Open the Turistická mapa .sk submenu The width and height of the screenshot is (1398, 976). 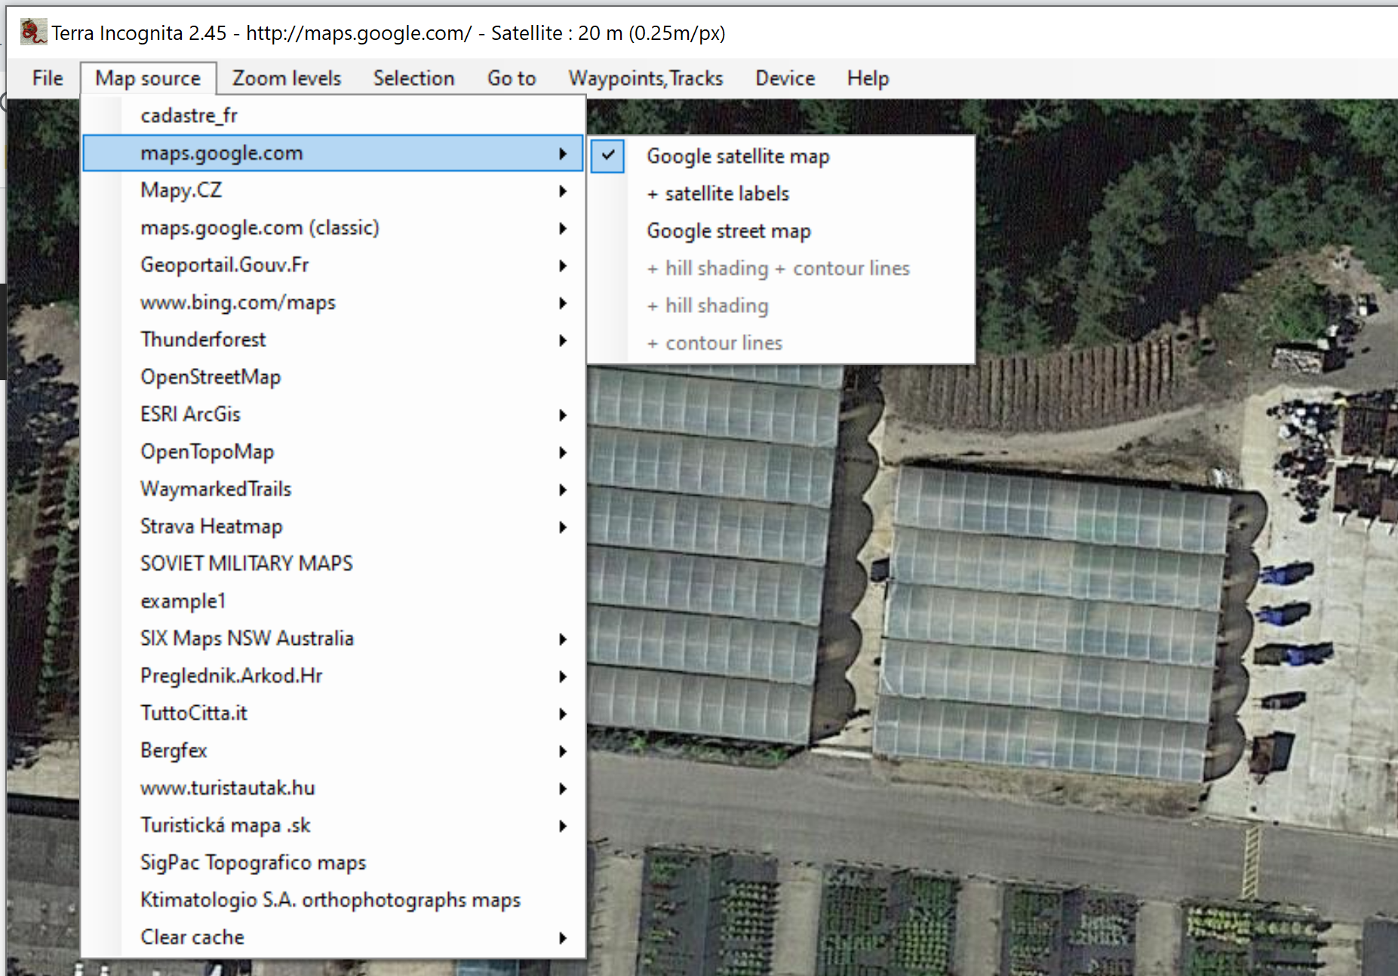click(333, 825)
